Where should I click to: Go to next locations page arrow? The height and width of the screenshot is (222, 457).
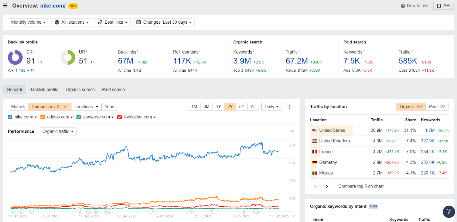click(x=327, y=186)
